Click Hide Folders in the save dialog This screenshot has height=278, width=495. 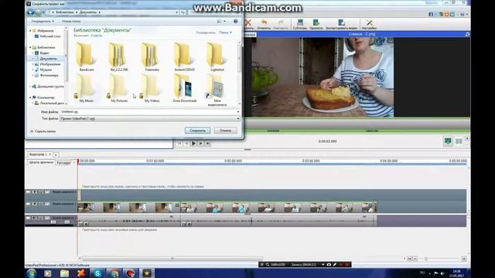[43, 131]
